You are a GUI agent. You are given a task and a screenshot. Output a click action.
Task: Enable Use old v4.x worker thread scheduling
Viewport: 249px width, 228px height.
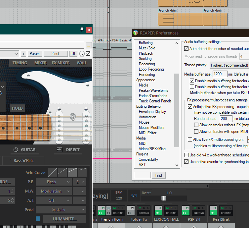(x=187, y=155)
